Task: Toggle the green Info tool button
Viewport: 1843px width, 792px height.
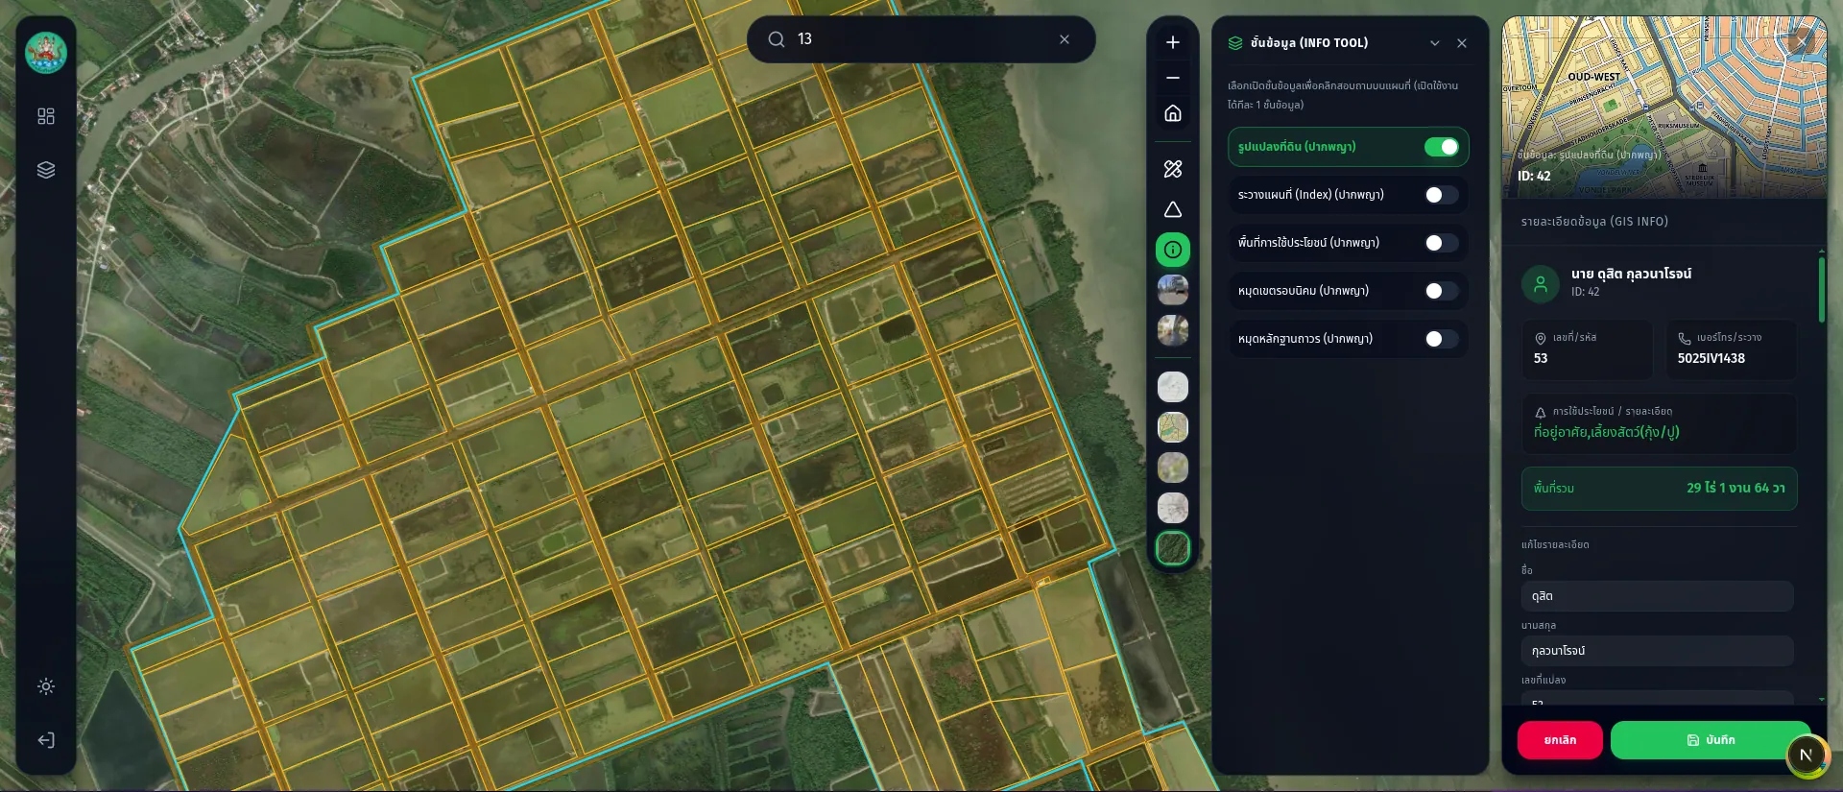Action: (x=1173, y=251)
